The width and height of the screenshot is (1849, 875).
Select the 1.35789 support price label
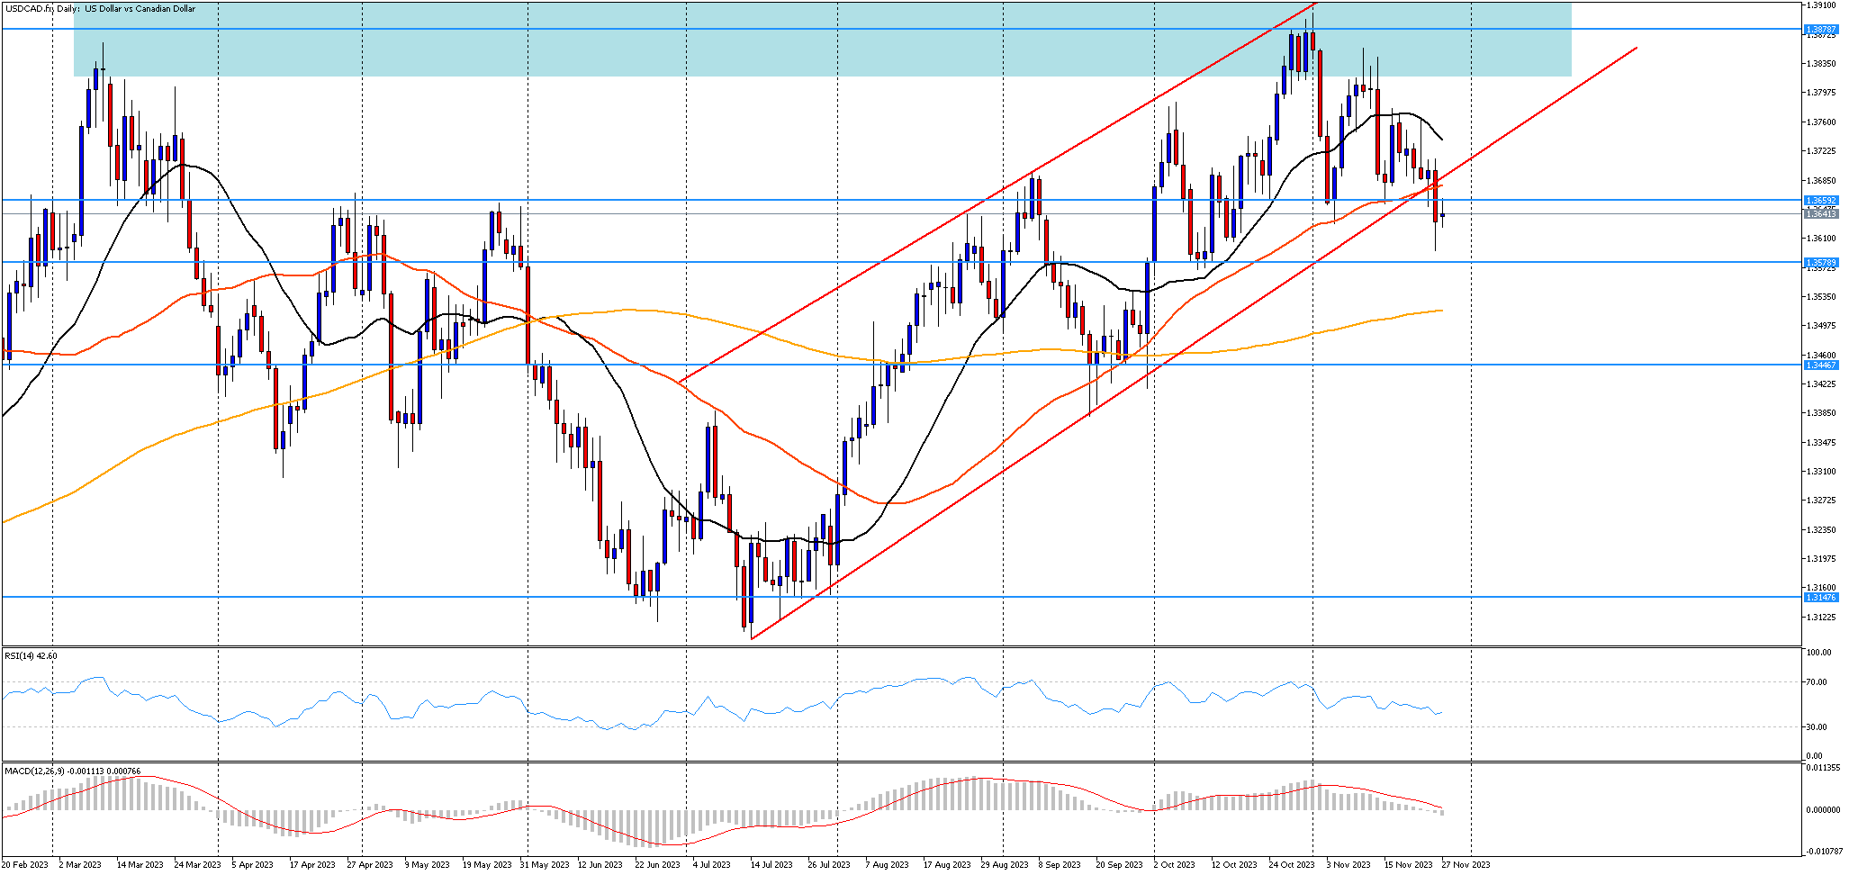pyautogui.click(x=1821, y=263)
